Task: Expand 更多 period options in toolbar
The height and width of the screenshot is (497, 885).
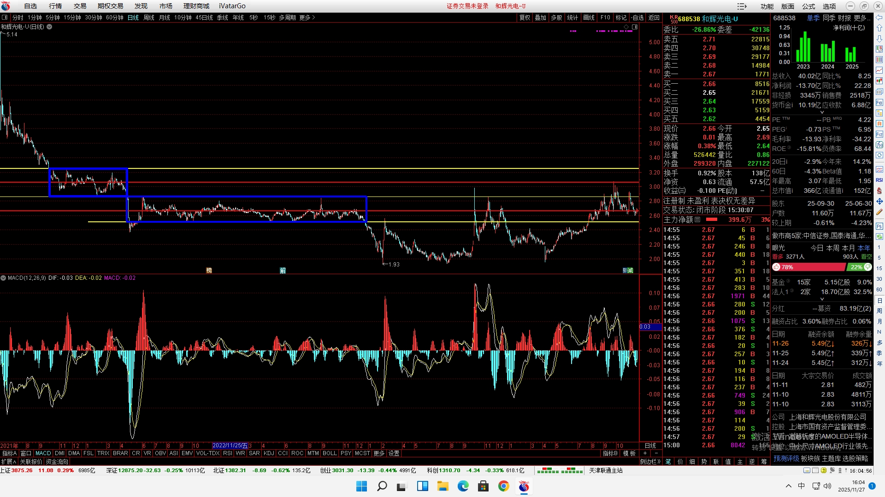Action: [307, 17]
